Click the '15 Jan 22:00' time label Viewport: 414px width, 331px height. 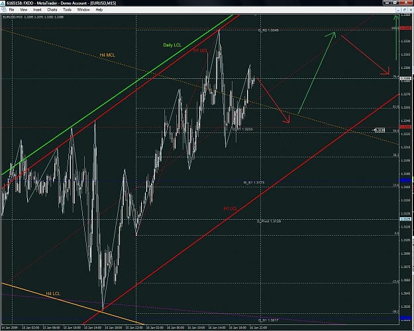click(x=134, y=328)
